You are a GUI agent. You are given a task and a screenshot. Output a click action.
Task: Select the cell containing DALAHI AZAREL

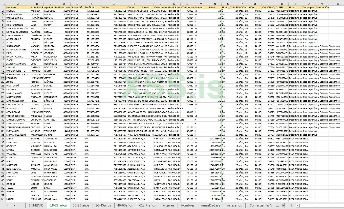click(18, 57)
